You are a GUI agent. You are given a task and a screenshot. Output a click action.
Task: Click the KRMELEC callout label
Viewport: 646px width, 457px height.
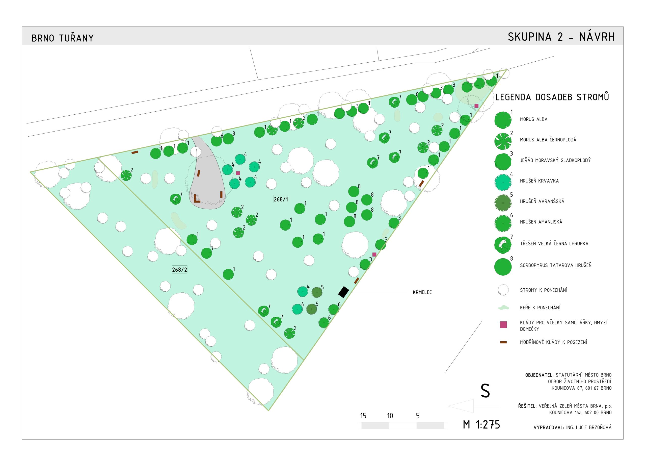(x=422, y=293)
